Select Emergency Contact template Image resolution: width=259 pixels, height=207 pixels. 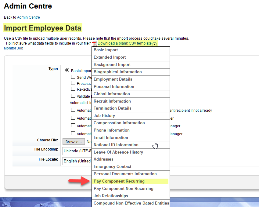pos(131,167)
